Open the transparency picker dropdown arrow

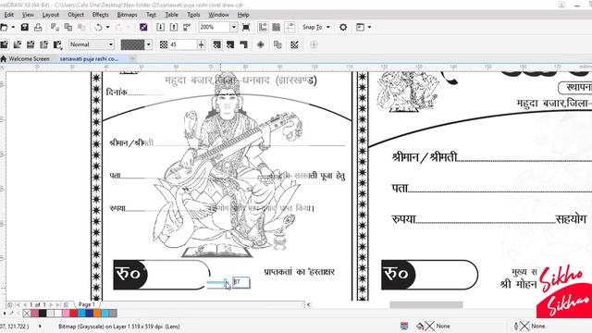pyautogui.click(x=148, y=44)
